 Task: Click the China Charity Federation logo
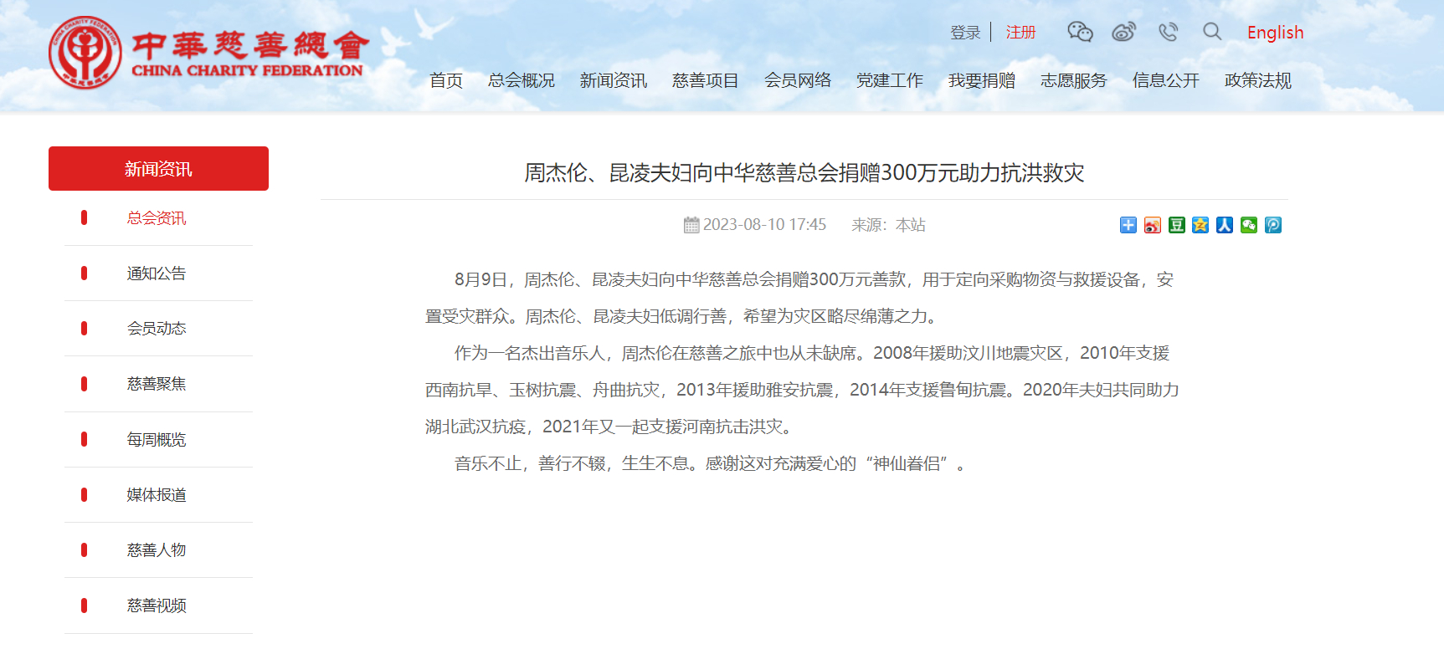pos(209,53)
